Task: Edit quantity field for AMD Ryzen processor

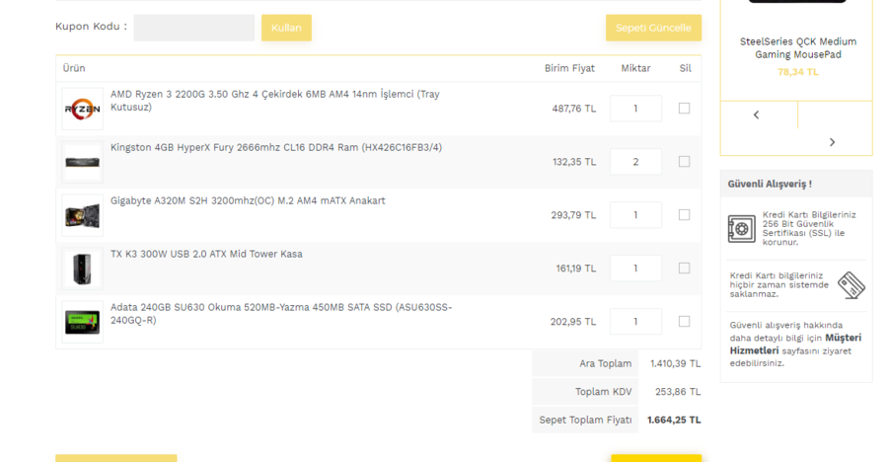Action: 635,109
